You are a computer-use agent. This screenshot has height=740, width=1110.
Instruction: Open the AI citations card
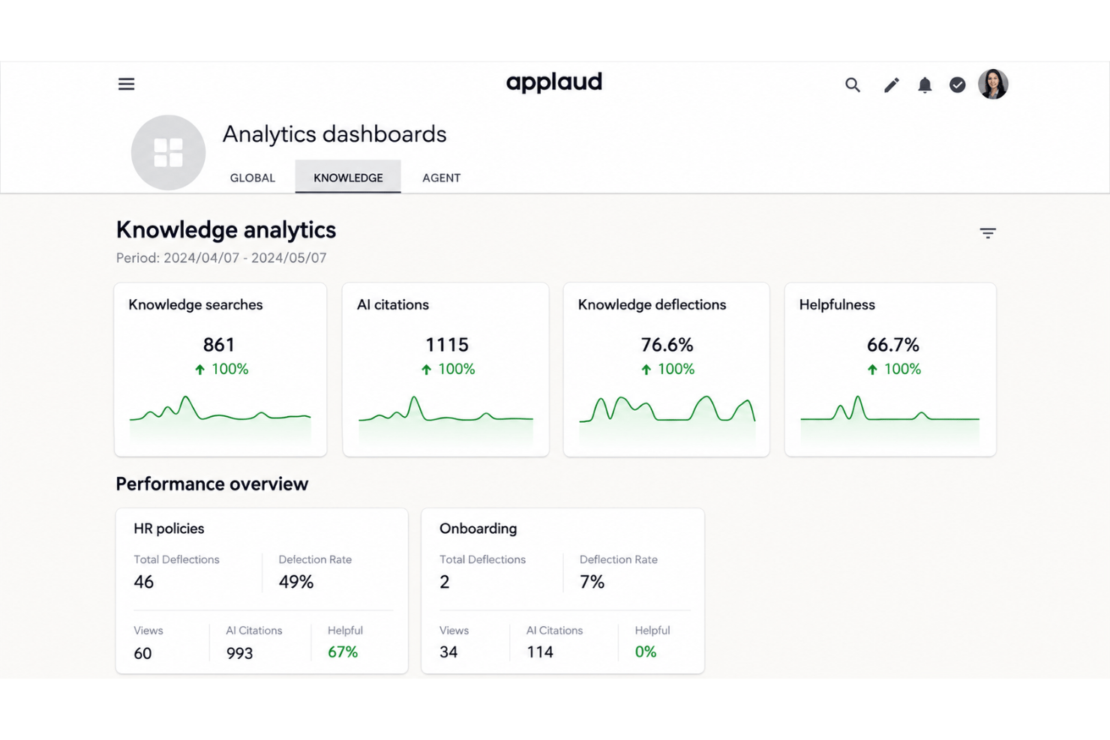445,369
